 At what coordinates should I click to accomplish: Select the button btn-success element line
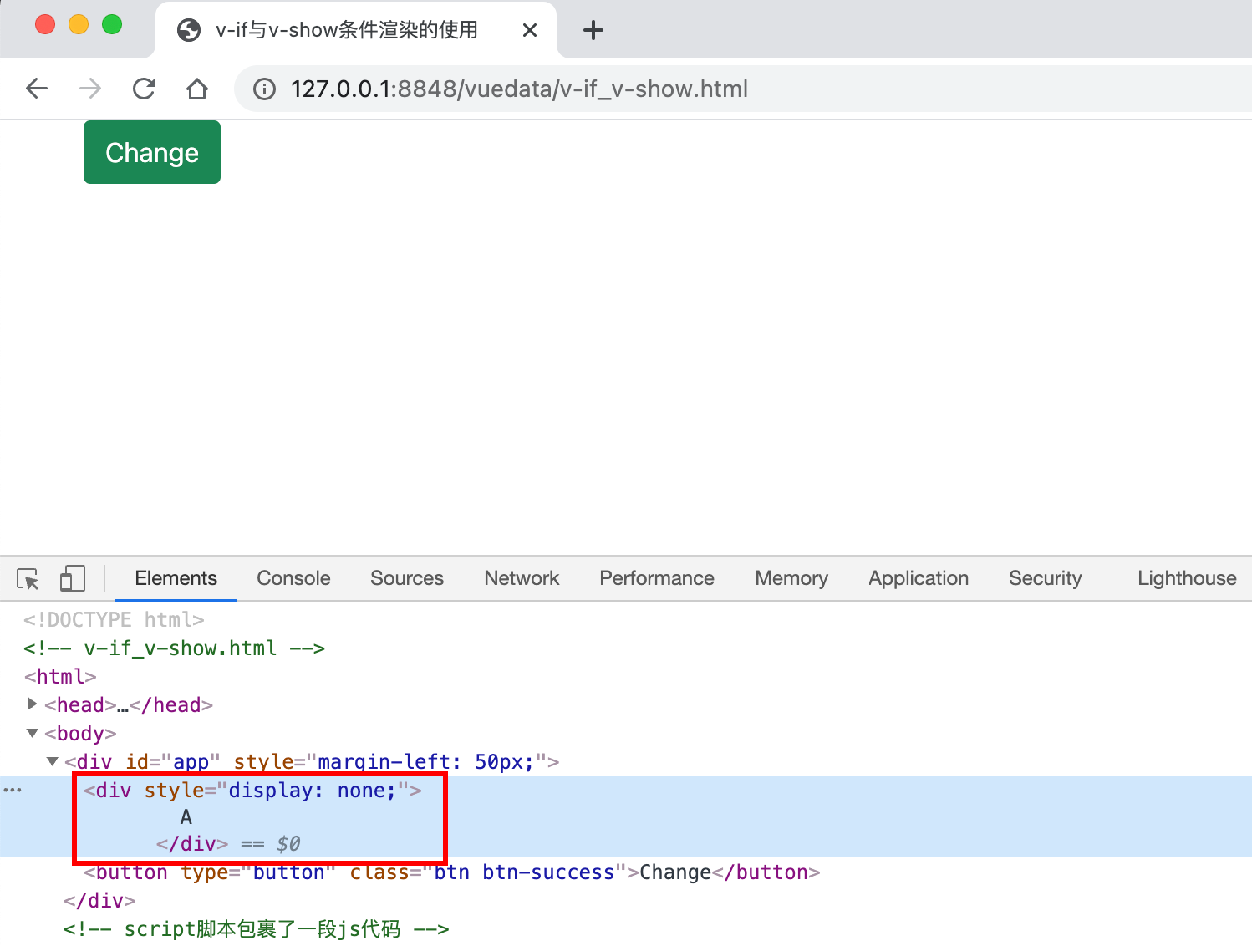[451, 872]
